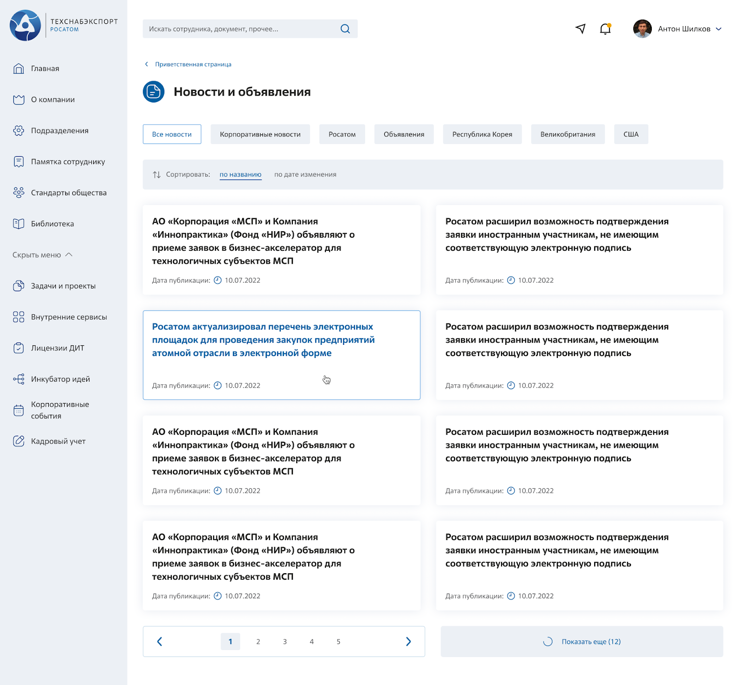Image resolution: width=745 pixels, height=685 pixels.
Task: Click the paper plane send icon
Action: click(580, 29)
